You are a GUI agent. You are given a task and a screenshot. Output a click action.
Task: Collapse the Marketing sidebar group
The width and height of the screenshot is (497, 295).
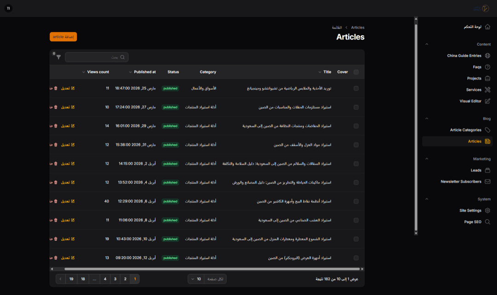point(427,159)
